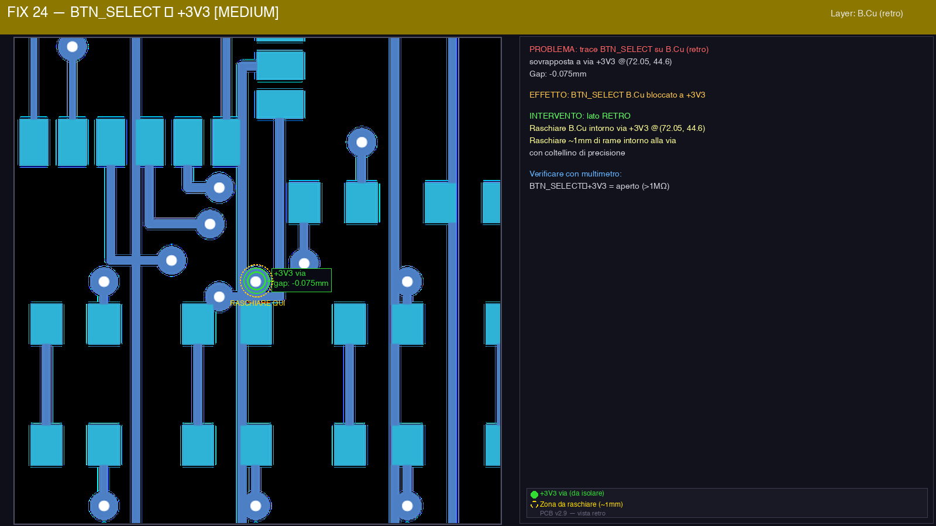The width and height of the screenshot is (936, 526).
Task: Click the green +3V3 via legend dot
Action: [534, 494]
